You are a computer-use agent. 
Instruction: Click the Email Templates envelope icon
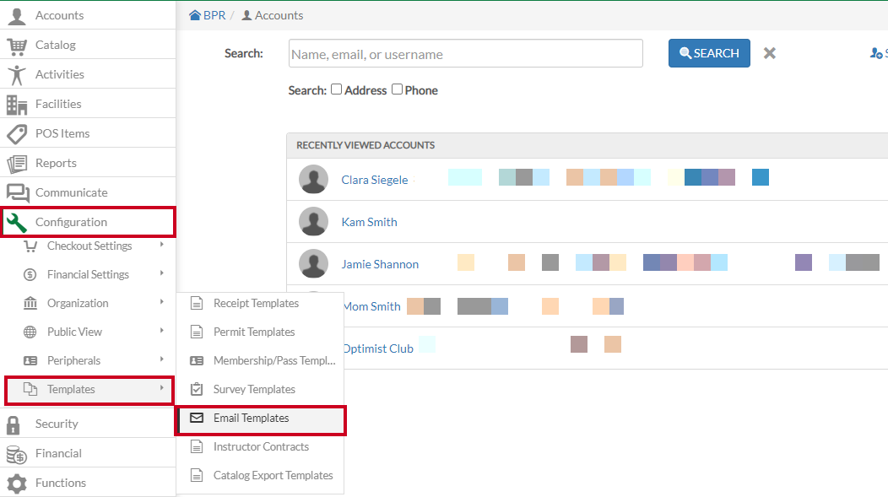click(x=197, y=419)
